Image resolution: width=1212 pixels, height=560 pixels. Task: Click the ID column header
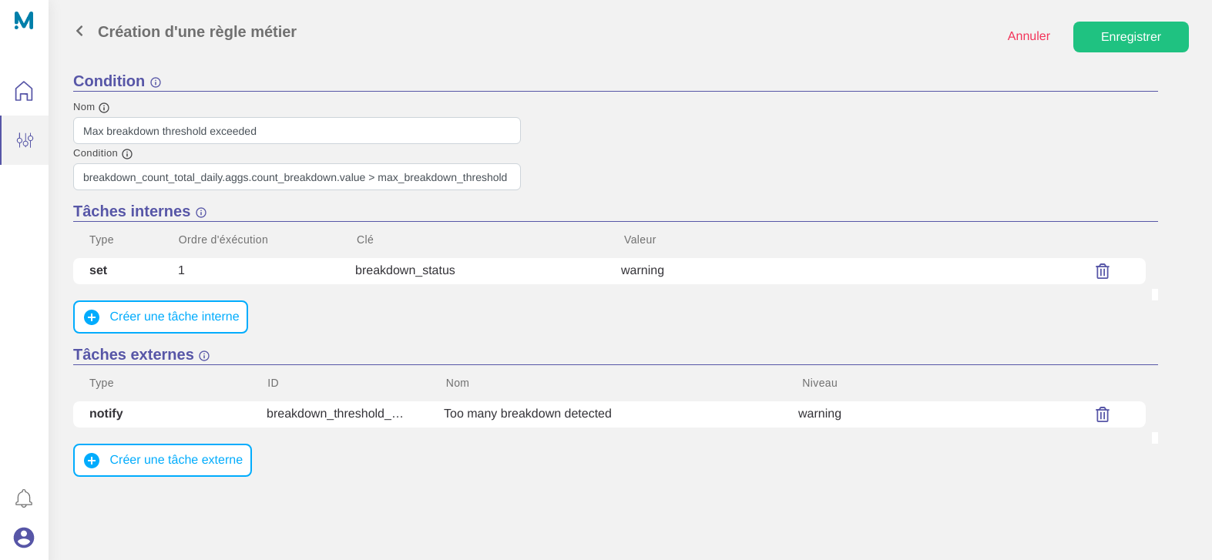pyautogui.click(x=273, y=383)
